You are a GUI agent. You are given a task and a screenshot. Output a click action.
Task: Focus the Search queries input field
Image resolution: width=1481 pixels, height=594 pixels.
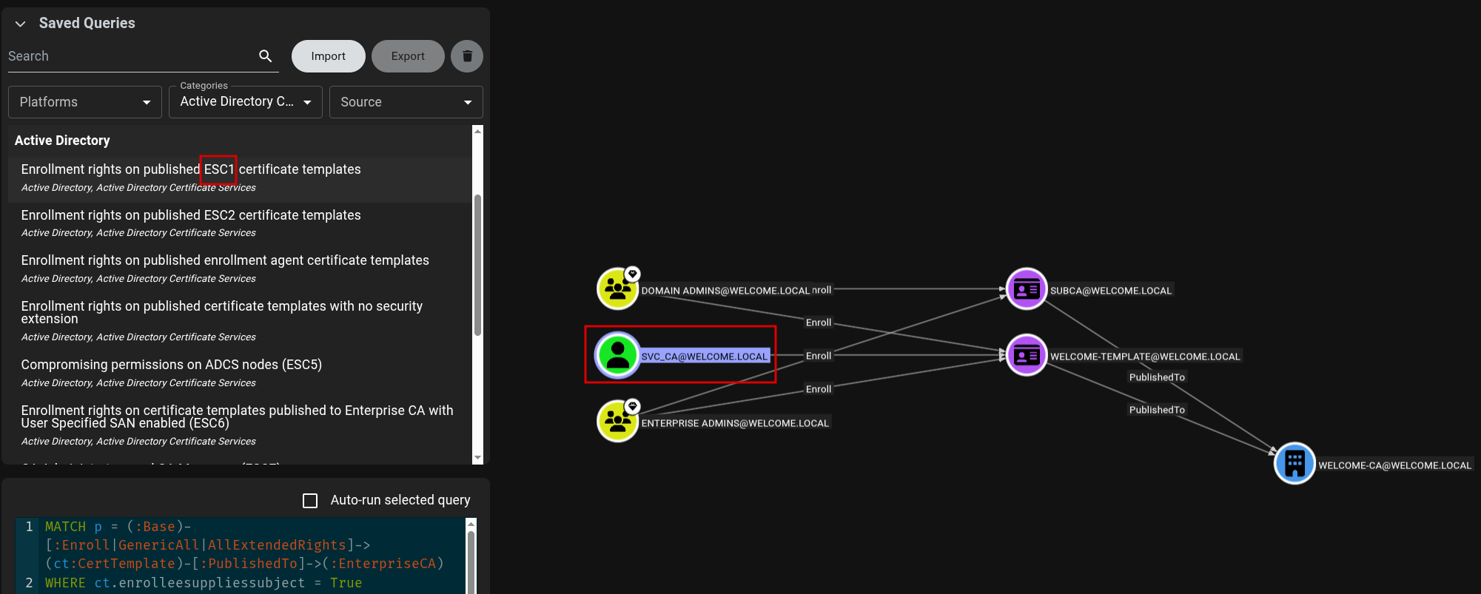tap(130, 56)
